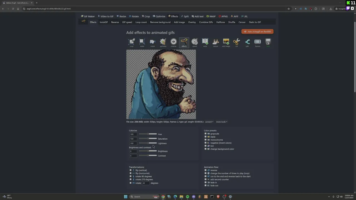The height and width of the screenshot is (200, 356).
Task: Bookmark this page with the star icon
Action: [x=289, y=9]
